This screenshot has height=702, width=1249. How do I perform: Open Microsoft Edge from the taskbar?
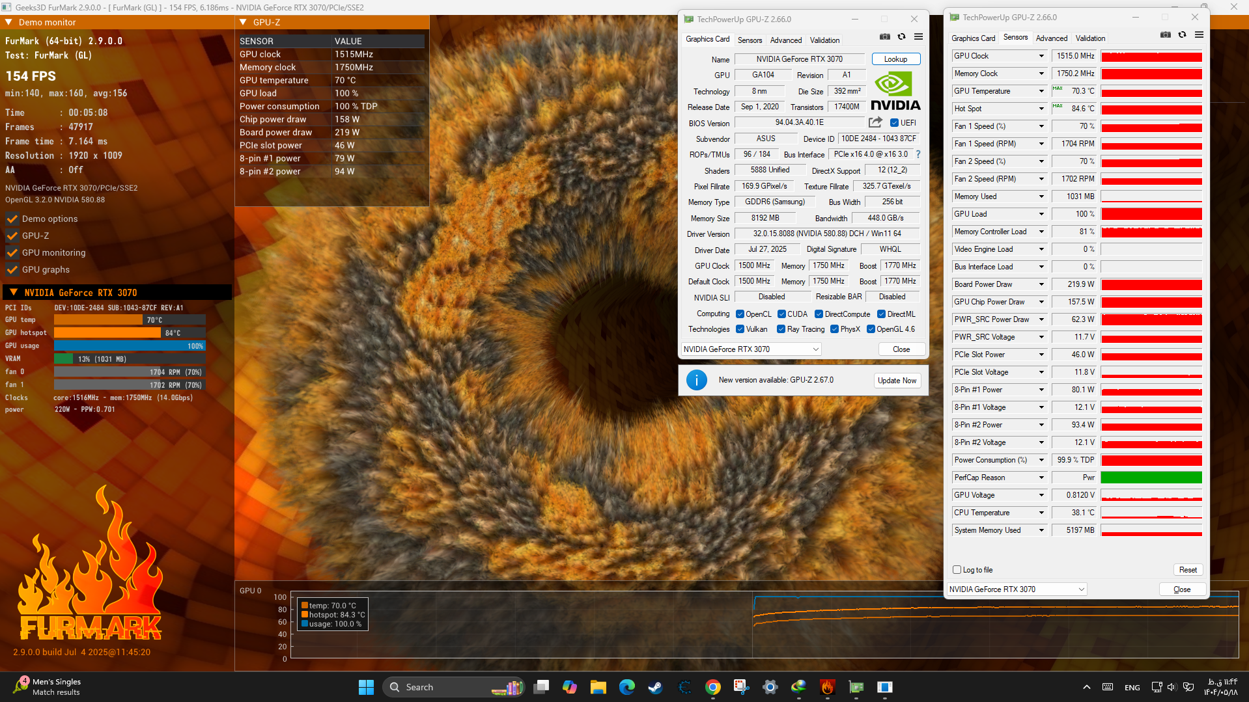click(627, 687)
